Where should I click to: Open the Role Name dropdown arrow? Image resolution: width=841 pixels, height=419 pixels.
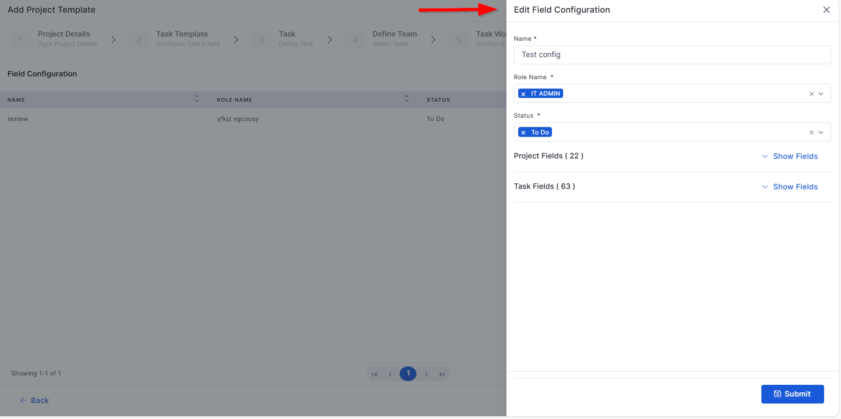pos(821,94)
